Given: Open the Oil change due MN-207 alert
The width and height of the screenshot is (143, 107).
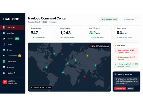Looking at the screenshot, I should (x=126, y=58).
